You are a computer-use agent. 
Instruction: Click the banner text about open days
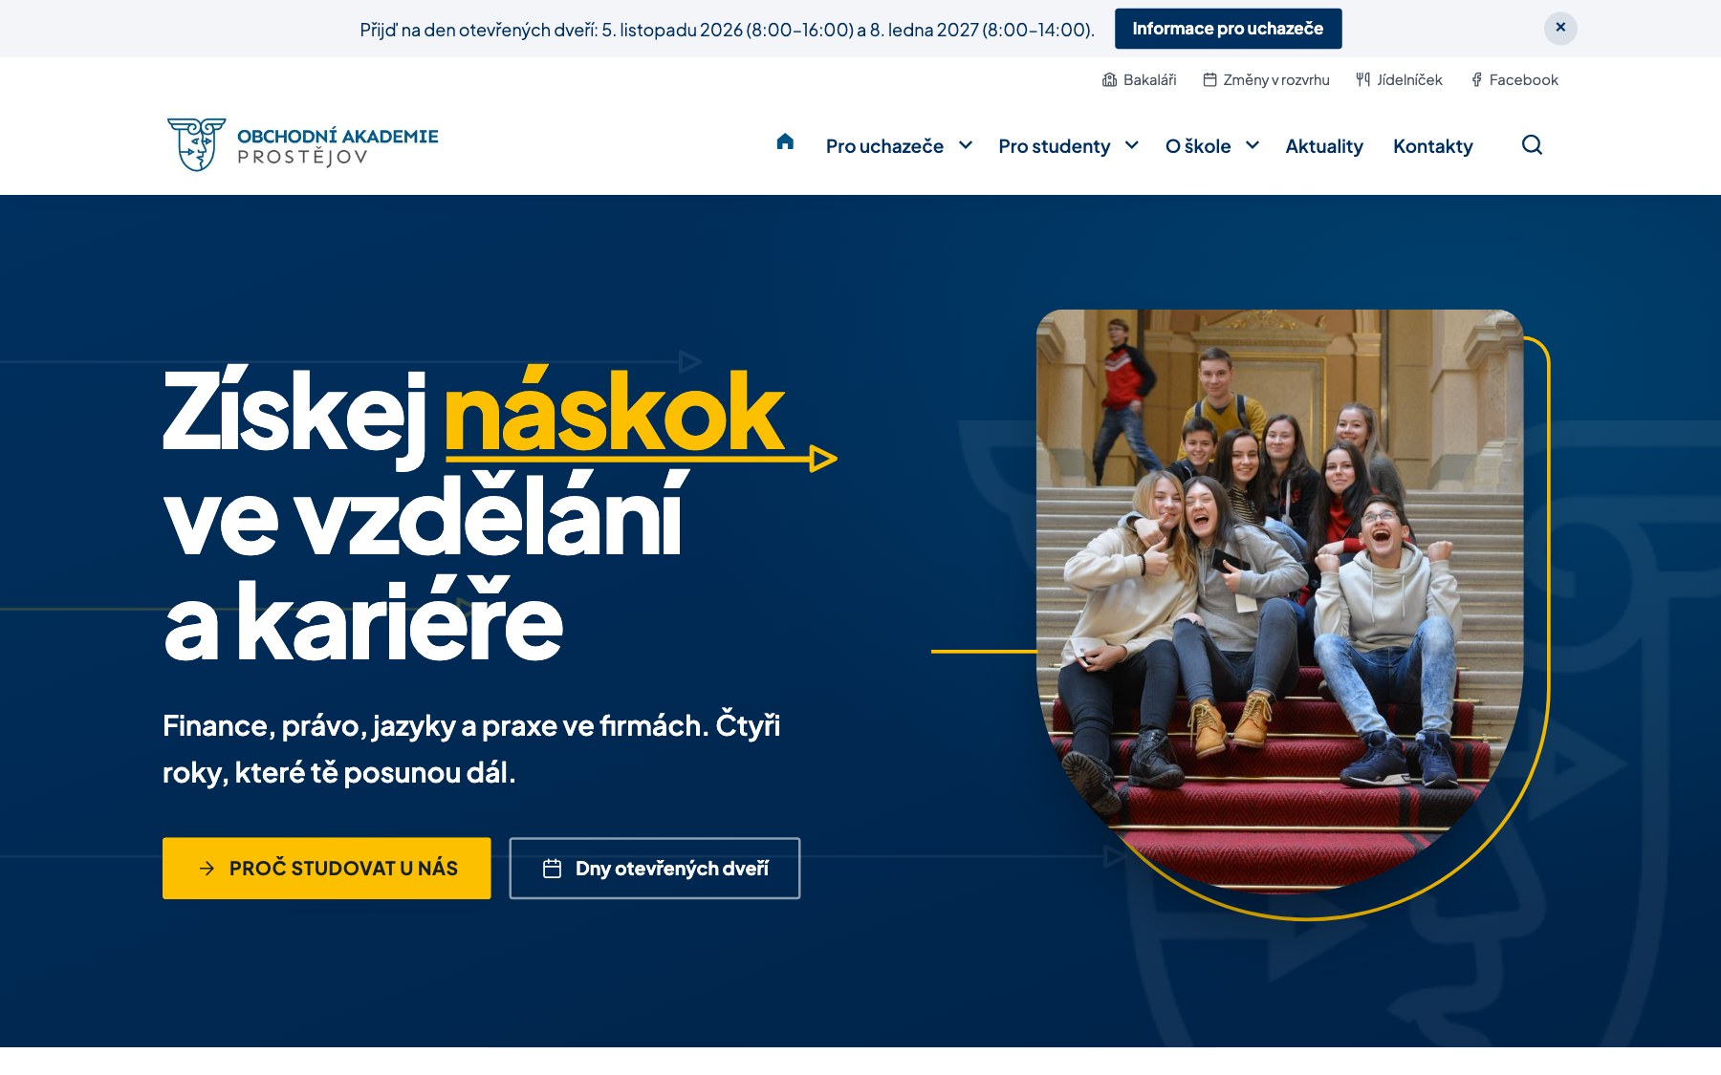[727, 30]
